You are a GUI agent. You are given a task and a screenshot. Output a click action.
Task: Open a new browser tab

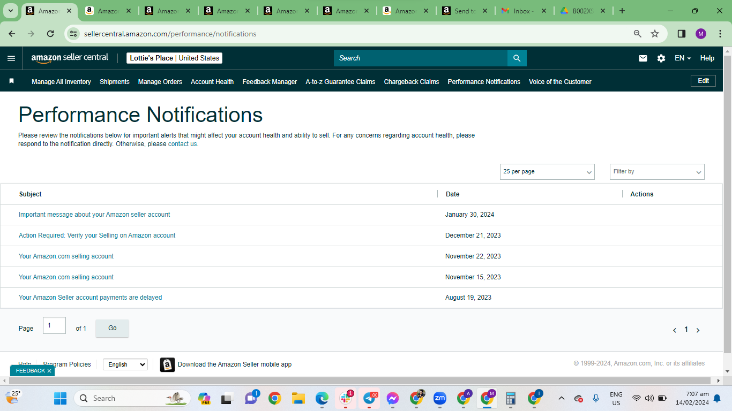click(622, 11)
